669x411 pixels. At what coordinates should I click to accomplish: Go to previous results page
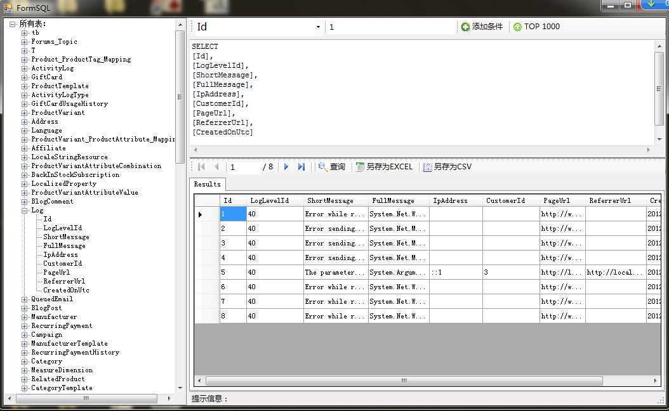pyautogui.click(x=216, y=167)
